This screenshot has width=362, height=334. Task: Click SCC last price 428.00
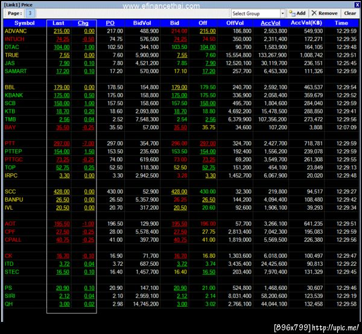(62, 191)
